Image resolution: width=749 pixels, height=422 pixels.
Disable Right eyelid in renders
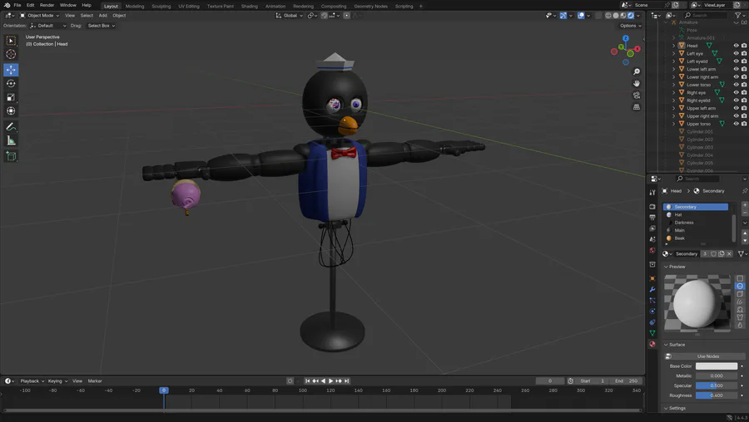[x=744, y=101]
